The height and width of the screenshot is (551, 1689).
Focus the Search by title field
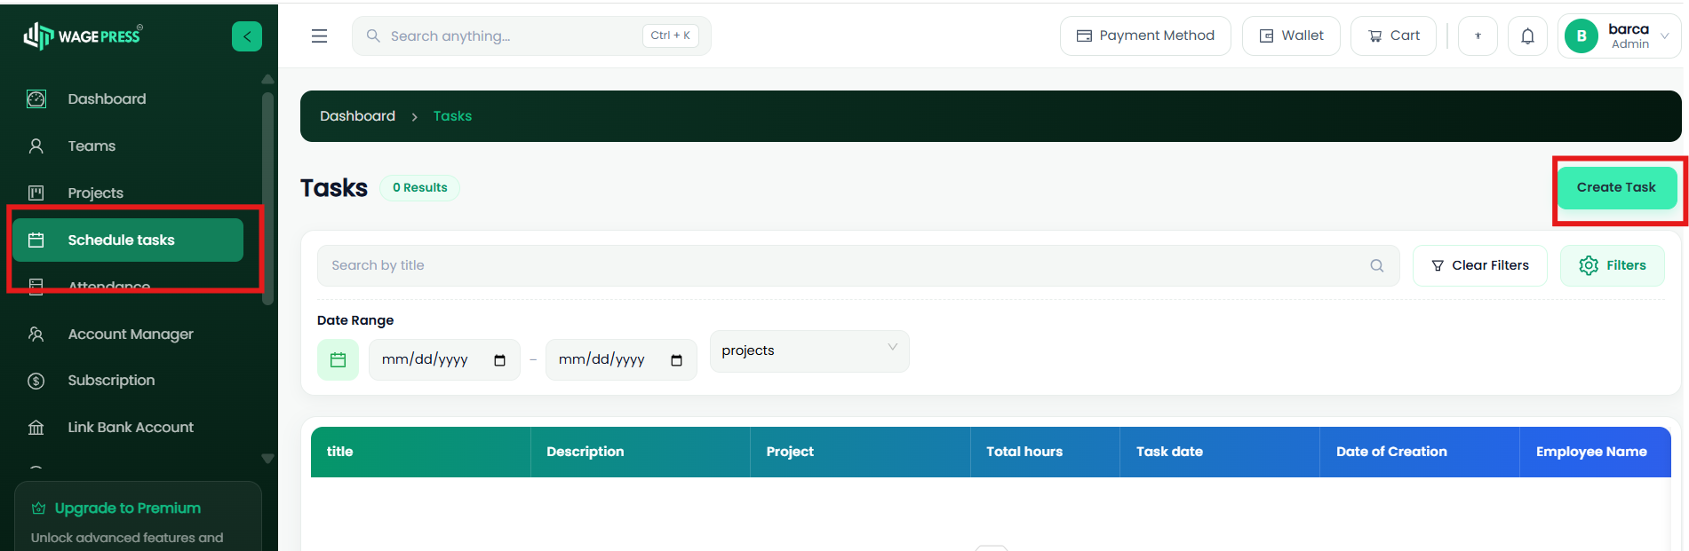tap(857, 265)
